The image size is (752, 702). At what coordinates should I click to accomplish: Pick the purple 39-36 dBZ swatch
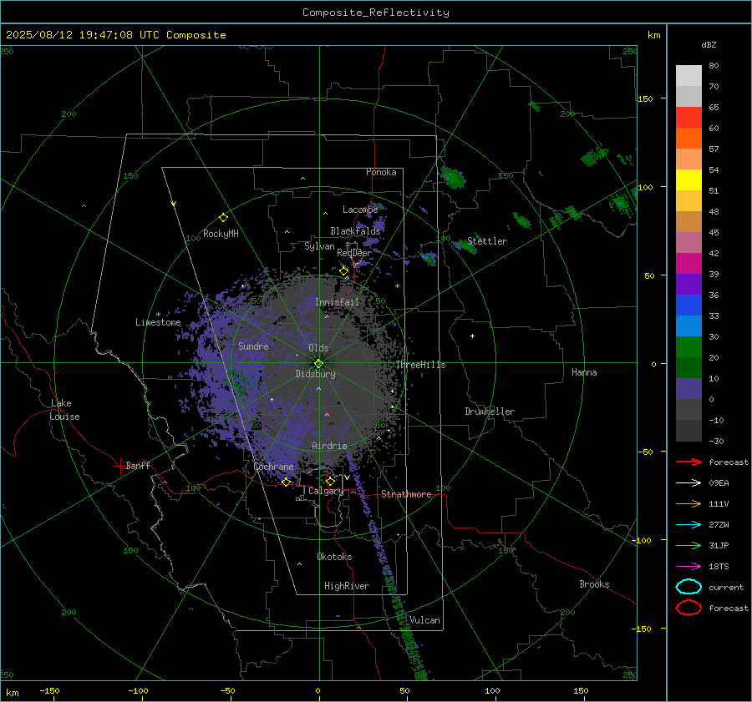click(688, 285)
